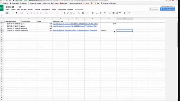Open the Данные menu
This screenshot has height=101, width=180.
coord(37,10)
